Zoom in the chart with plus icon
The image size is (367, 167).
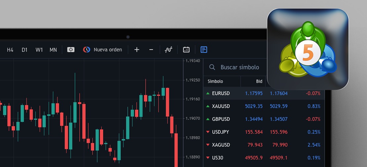pos(137,50)
